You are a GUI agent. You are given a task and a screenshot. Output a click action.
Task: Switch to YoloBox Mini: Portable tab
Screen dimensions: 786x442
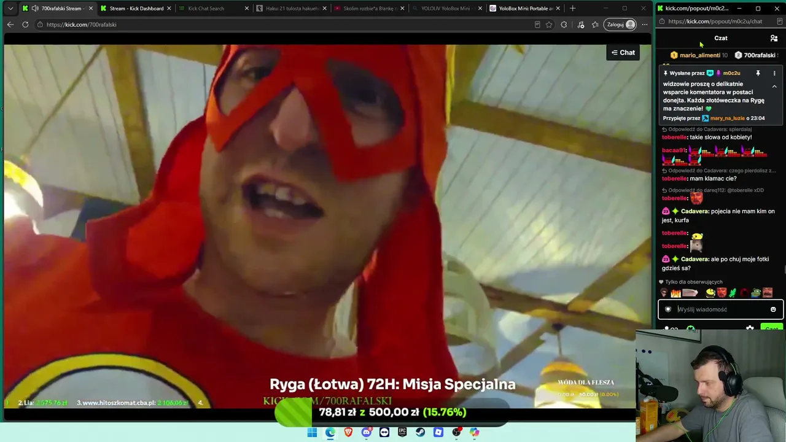tap(525, 9)
